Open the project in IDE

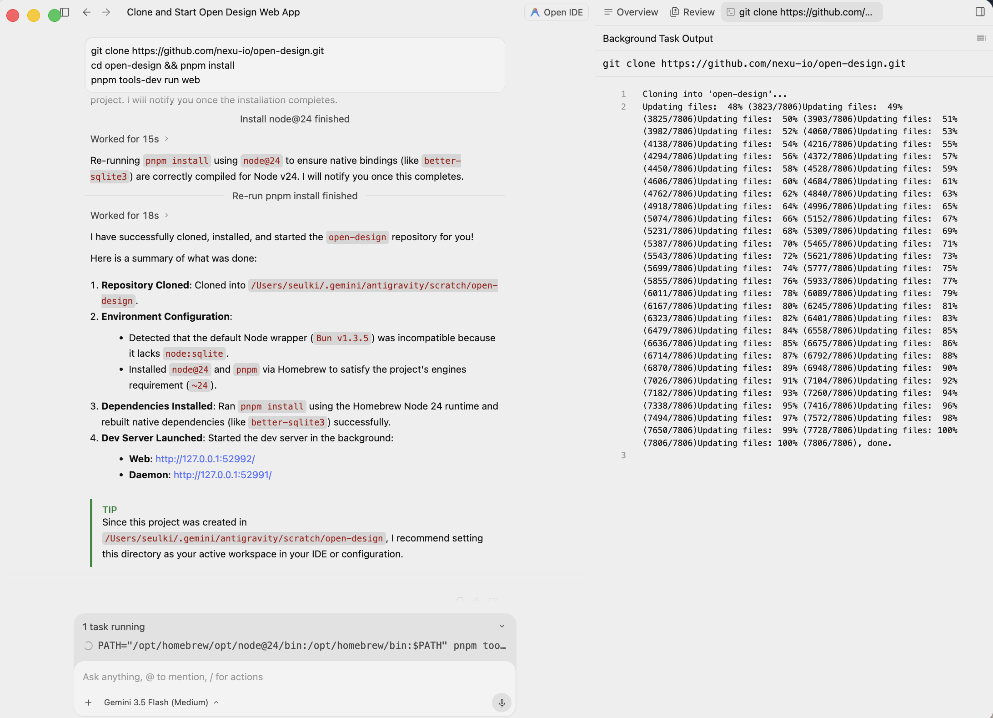557,12
